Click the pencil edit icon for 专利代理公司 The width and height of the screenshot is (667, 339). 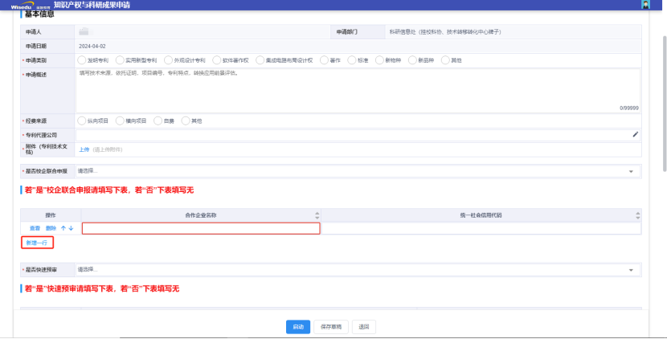point(635,134)
